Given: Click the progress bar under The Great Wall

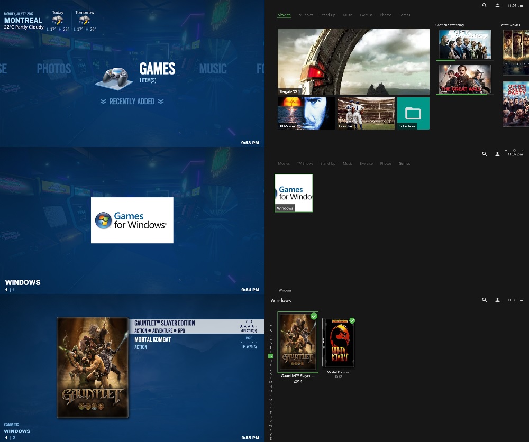Looking at the screenshot, I should pyautogui.click(x=465, y=95).
